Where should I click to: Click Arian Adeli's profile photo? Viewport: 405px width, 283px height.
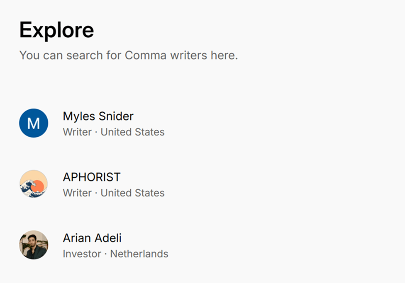[x=34, y=245]
